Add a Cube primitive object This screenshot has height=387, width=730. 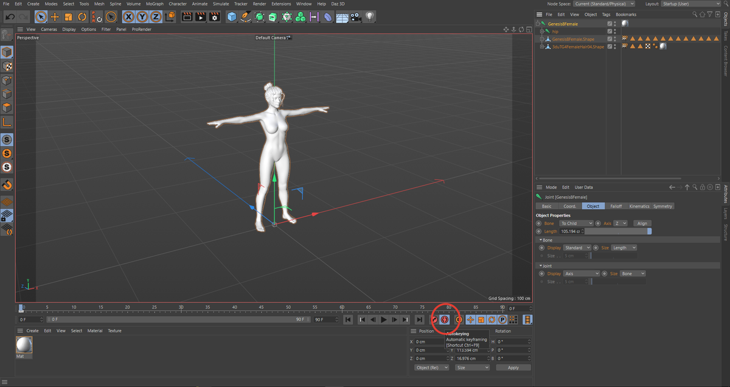pyautogui.click(x=232, y=17)
